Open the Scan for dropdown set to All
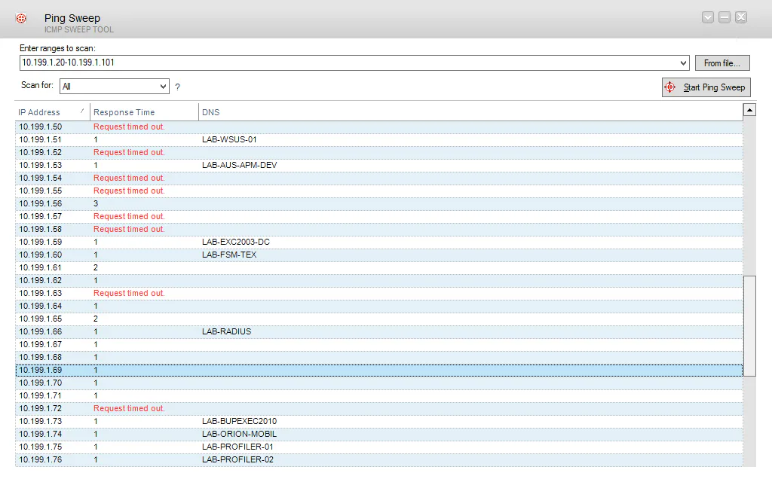This screenshot has height=482, width=772. (115, 87)
